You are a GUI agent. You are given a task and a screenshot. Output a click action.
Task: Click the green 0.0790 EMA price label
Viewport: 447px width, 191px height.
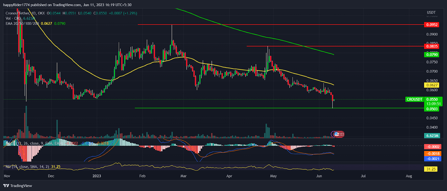pyautogui.click(x=432, y=55)
